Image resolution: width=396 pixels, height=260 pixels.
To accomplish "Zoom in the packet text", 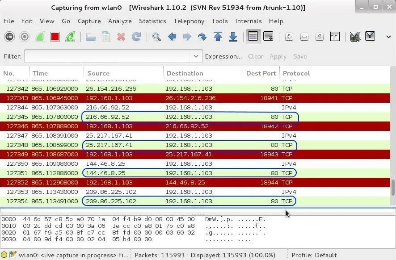I will (x=289, y=37).
